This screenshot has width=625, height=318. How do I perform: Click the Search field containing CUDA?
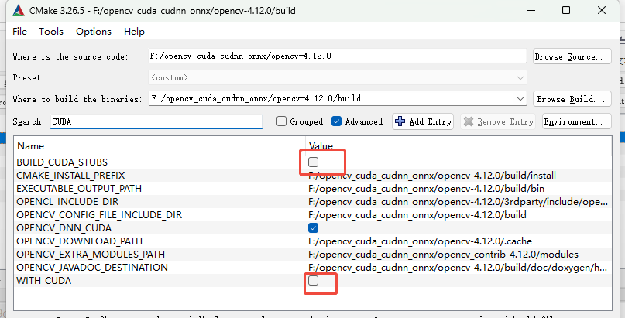pos(155,121)
